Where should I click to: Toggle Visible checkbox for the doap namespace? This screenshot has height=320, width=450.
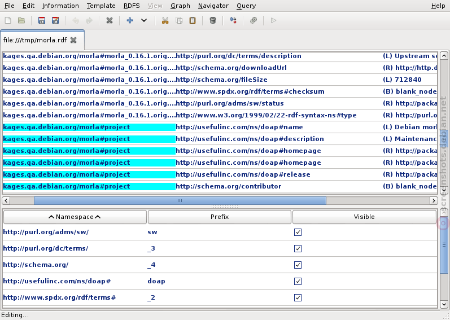click(298, 281)
